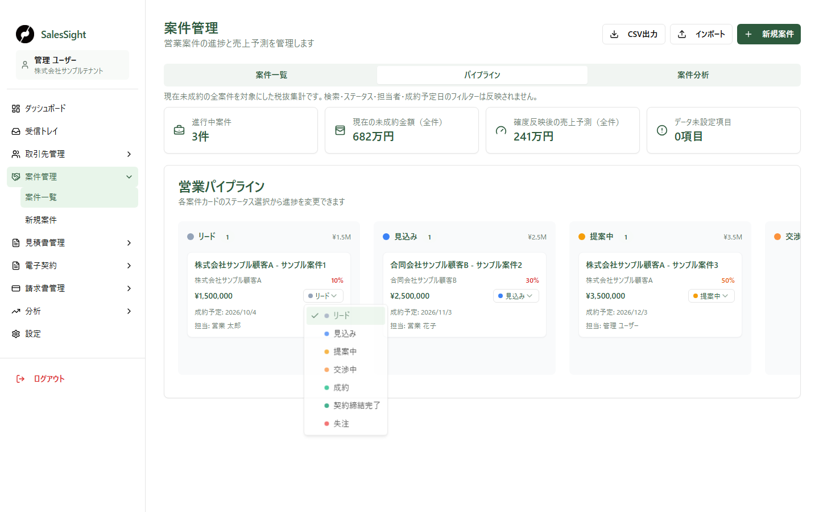The width and height of the screenshot is (819, 512).
Task: Expand the 取引先管理 submenu chevron
Action: (129, 154)
